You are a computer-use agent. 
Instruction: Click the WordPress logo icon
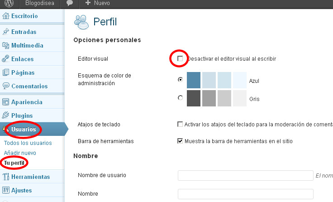click(9, 4)
